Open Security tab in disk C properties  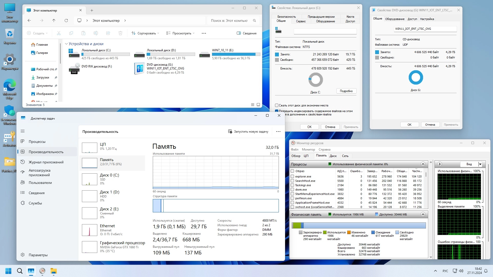tap(287, 17)
